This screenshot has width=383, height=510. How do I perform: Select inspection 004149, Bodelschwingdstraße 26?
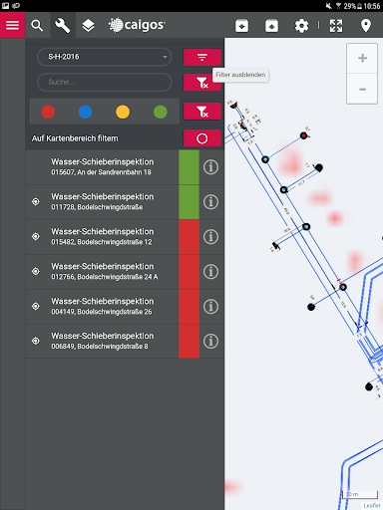point(103,306)
